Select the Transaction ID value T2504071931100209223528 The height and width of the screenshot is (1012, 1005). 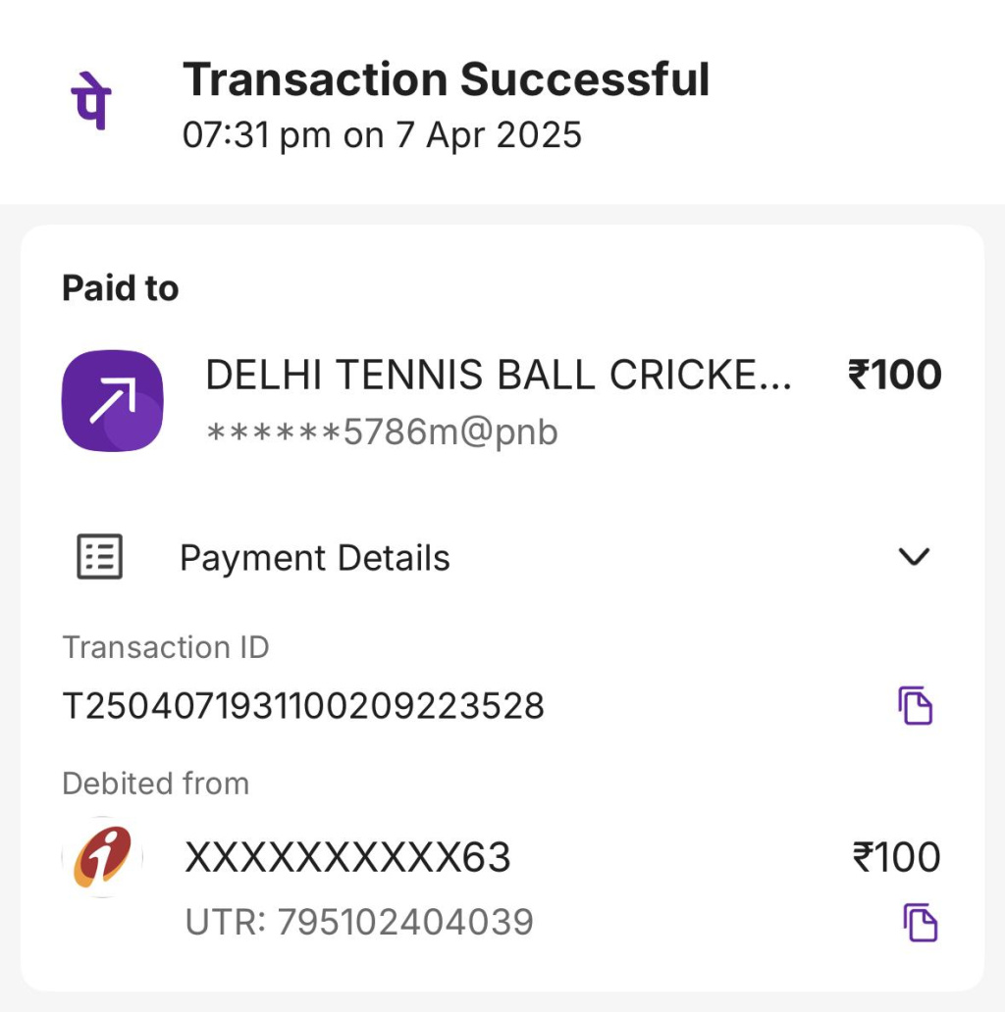pos(303,706)
